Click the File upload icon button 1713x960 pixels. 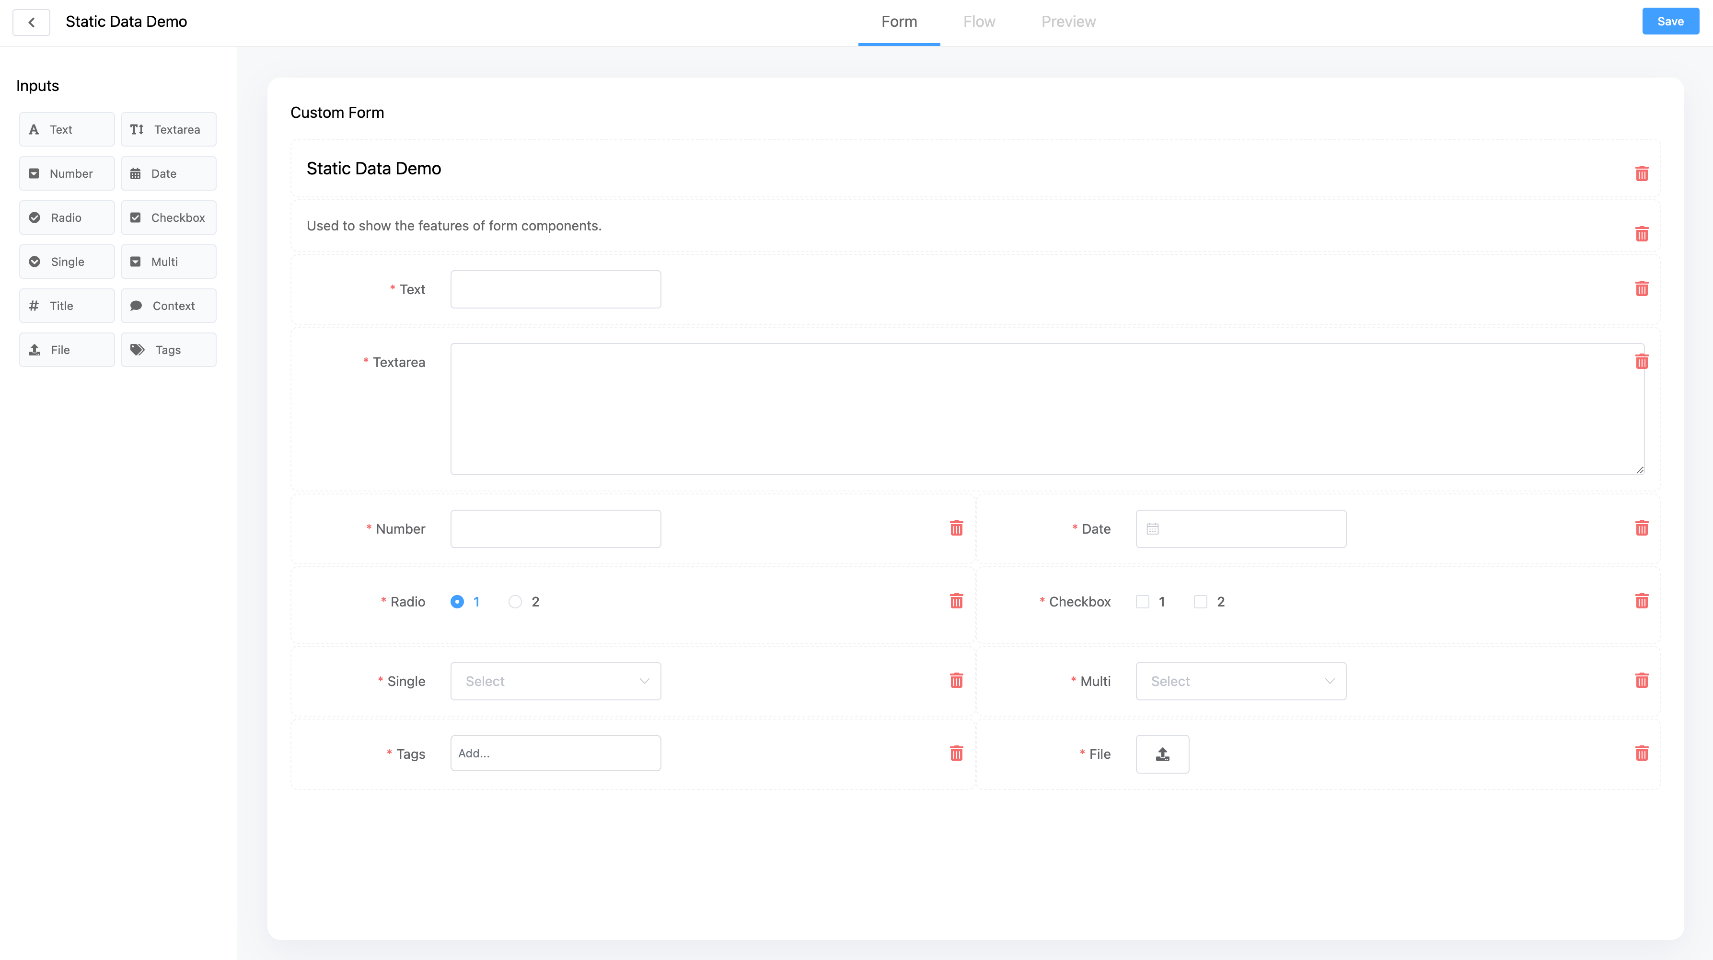[x=1162, y=754]
